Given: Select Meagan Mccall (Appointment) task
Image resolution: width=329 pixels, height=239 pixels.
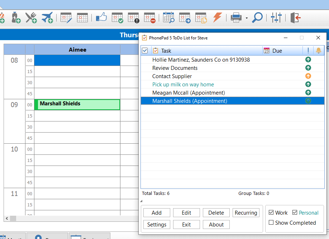Looking at the screenshot, I should point(233,92).
